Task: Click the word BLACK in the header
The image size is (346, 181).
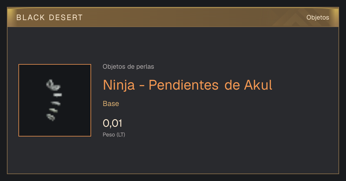Action: tap(31, 18)
